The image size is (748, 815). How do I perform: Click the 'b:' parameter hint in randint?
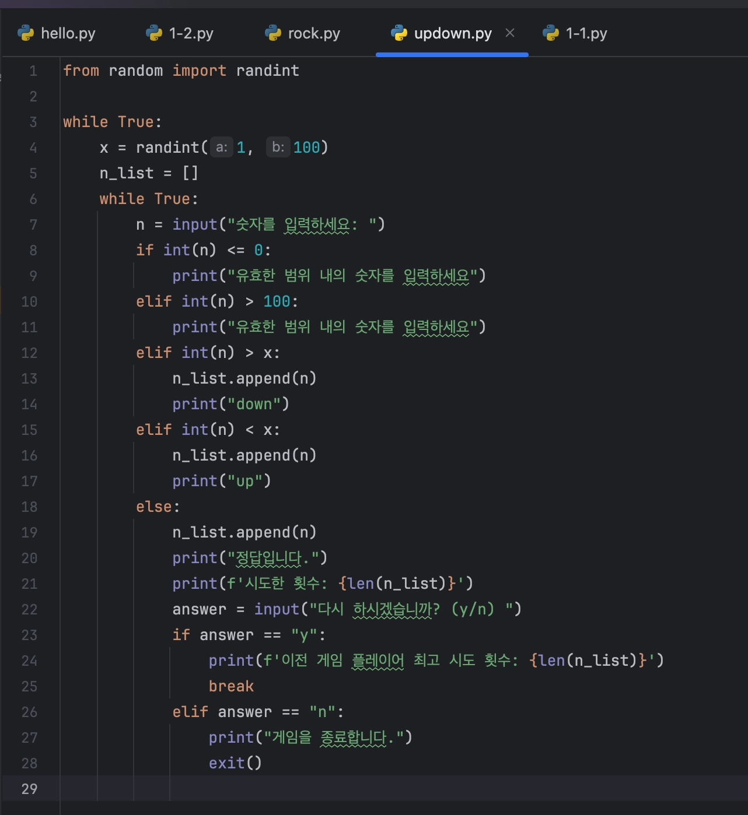(x=278, y=147)
